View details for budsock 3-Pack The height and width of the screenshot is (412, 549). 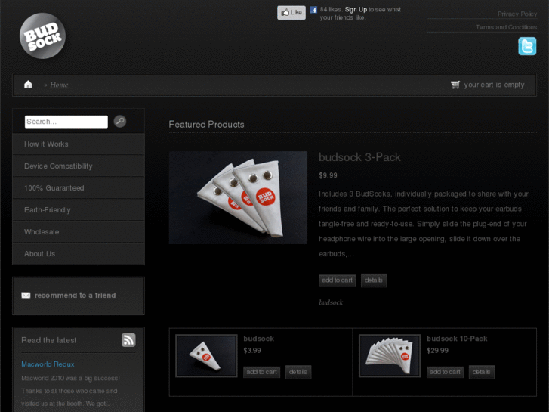coord(374,280)
